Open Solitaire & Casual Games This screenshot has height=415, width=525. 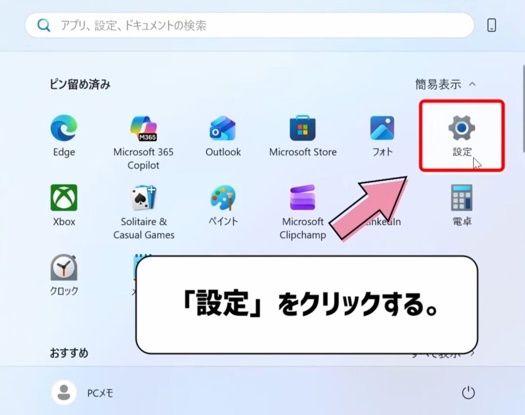143,200
